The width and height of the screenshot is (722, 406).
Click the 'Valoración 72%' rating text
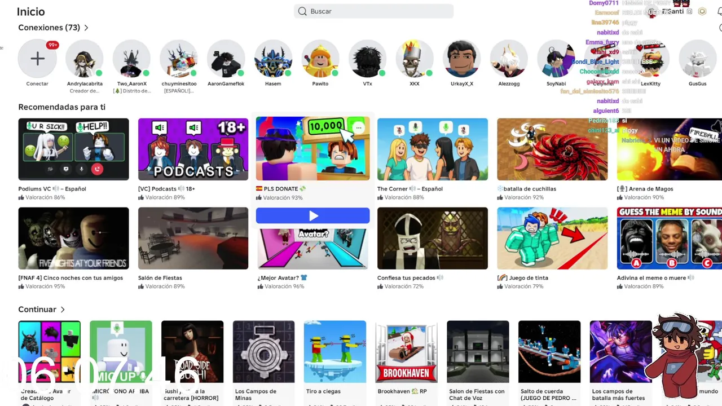tap(404, 286)
